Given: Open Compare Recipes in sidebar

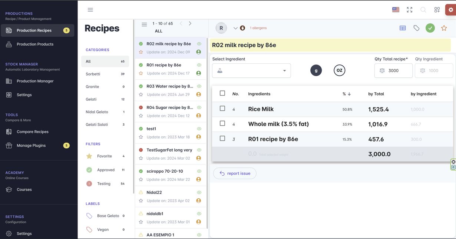Looking at the screenshot, I should click(33, 132).
